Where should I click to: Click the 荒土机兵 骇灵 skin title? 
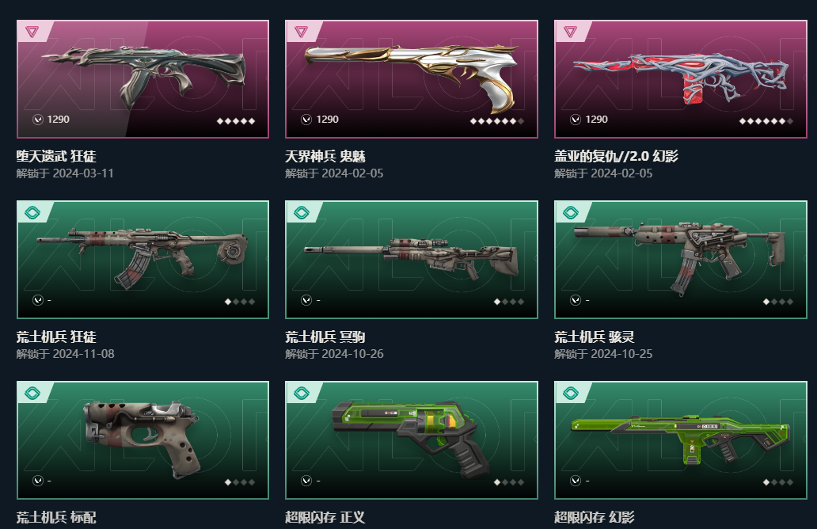(x=594, y=337)
